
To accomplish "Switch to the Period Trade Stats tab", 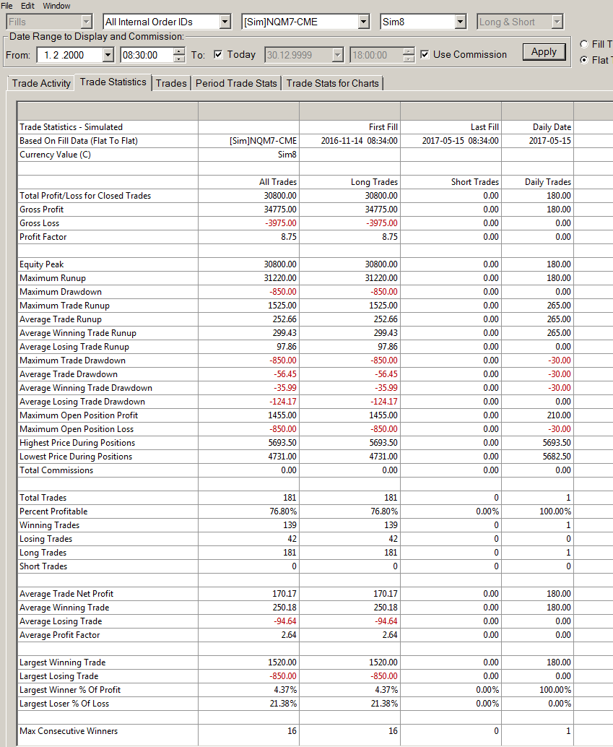I will 236,83.
